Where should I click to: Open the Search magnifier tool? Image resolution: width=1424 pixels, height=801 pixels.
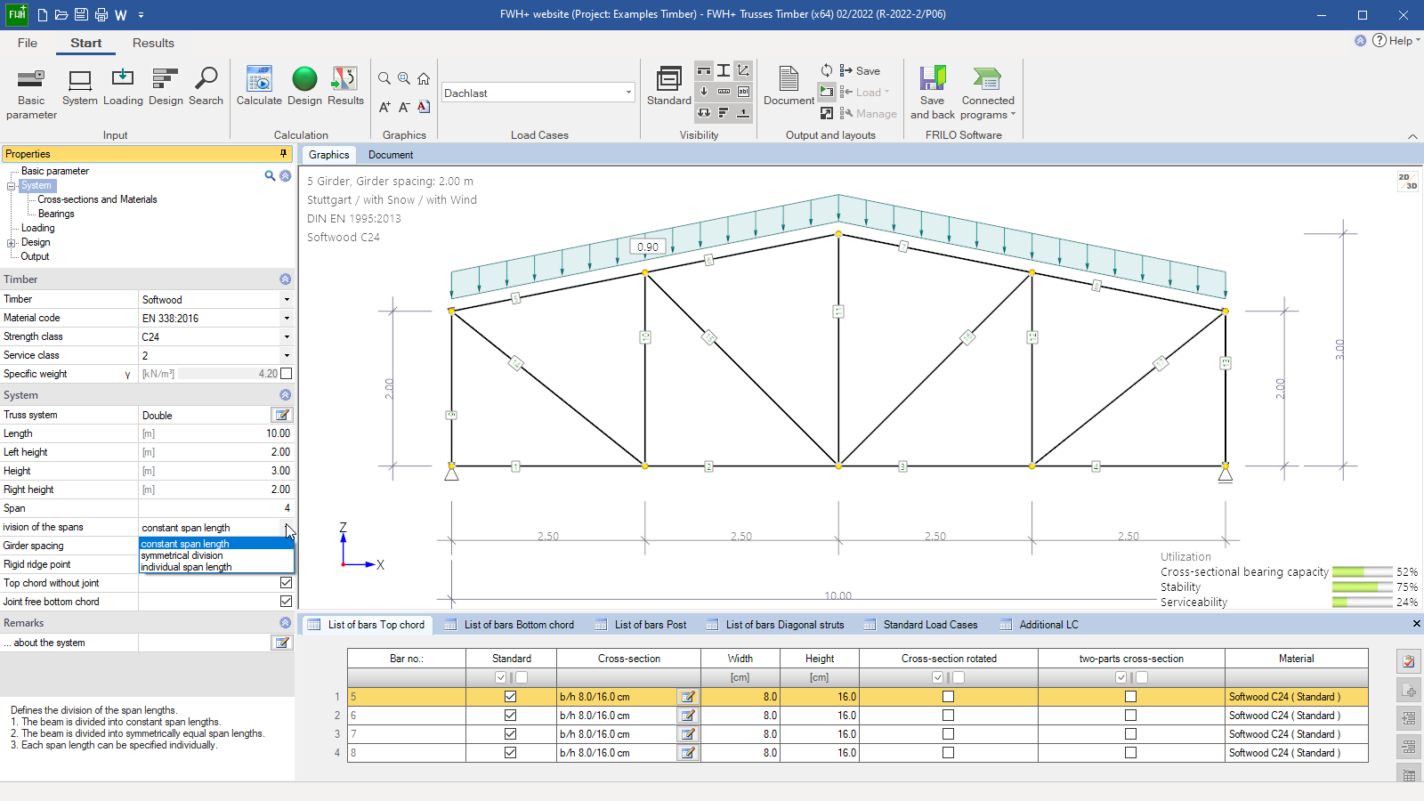pos(206,87)
